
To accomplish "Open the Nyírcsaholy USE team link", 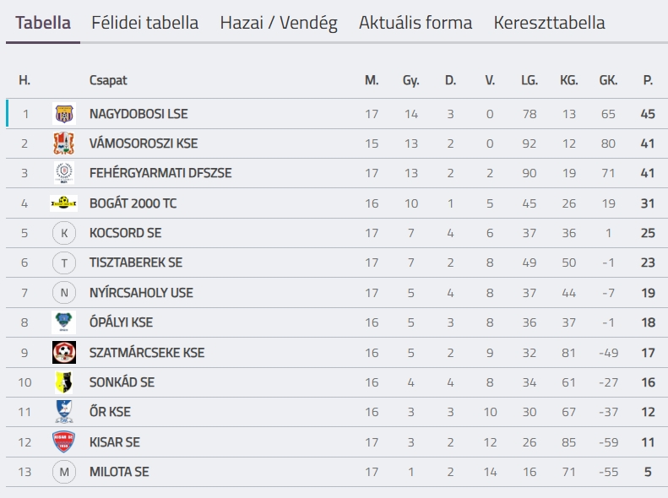I will click(x=141, y=292).
